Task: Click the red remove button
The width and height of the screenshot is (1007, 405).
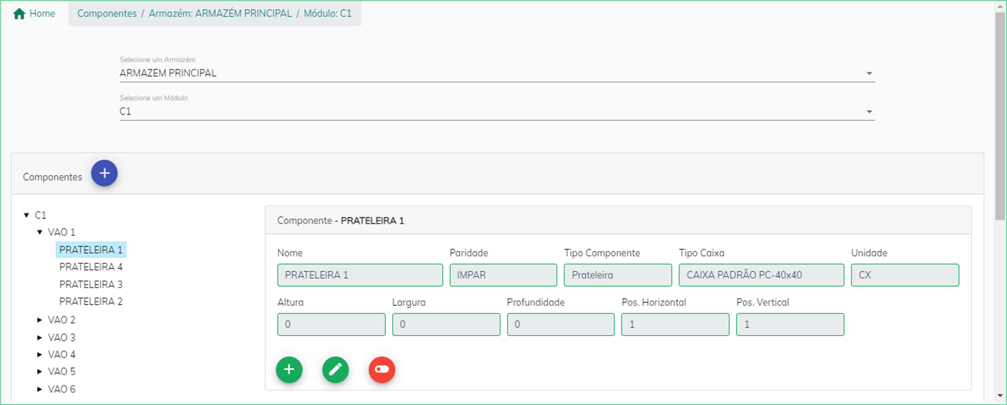Action: point(382,369)
